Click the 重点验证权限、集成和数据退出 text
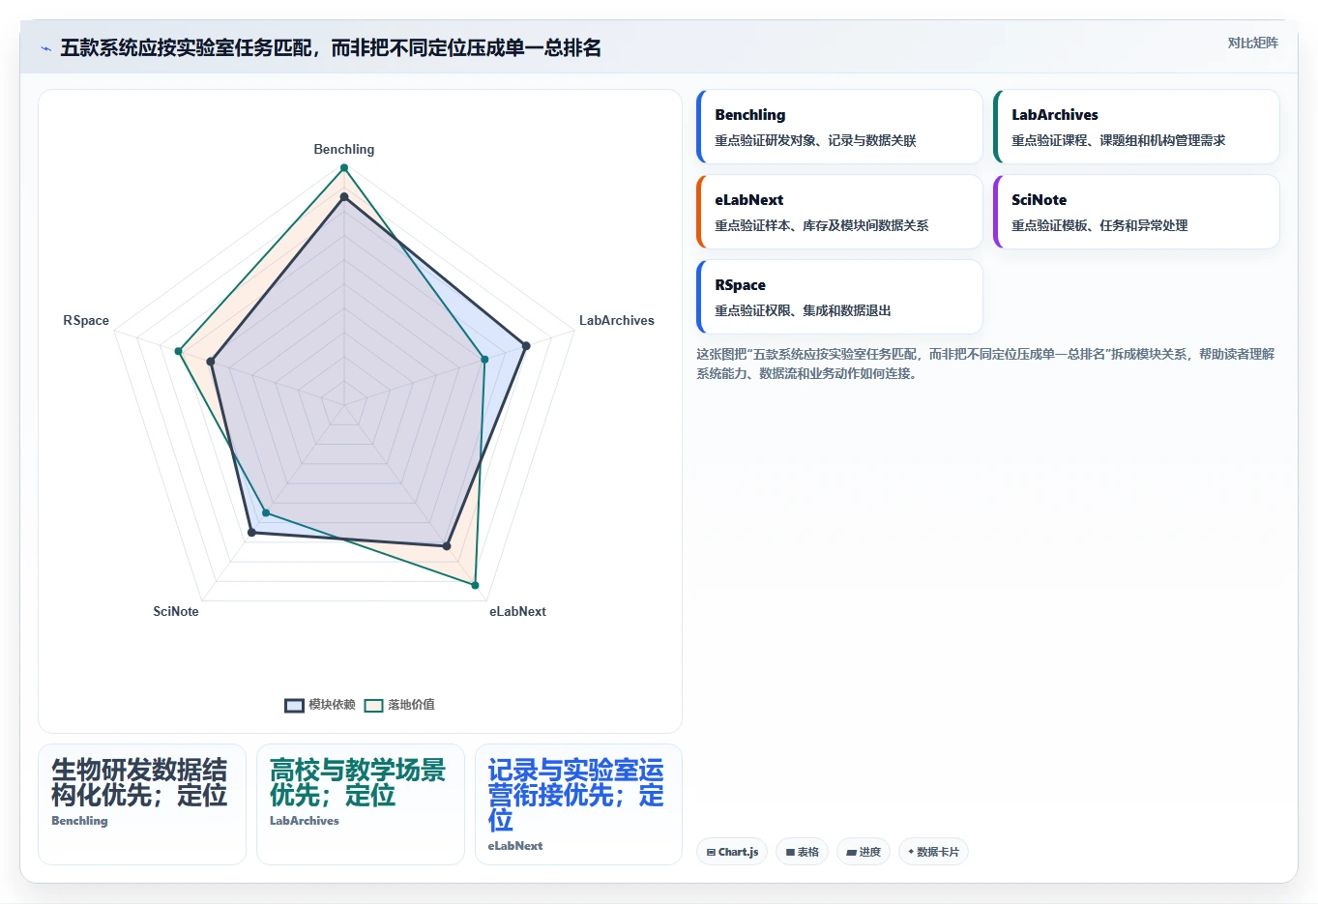Viewport: 1318px width, 904px height. [803, 310]
